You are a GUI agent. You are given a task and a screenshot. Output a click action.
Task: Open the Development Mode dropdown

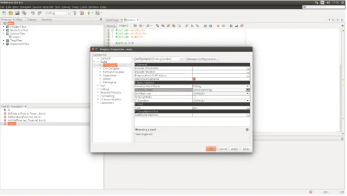221,86
